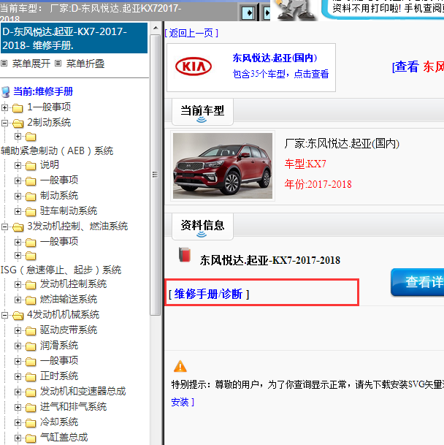The width and height of the screenshot is (444, 445).
Task: Expand the 燃油输送系统 node
Action: (x=18, y=300)
